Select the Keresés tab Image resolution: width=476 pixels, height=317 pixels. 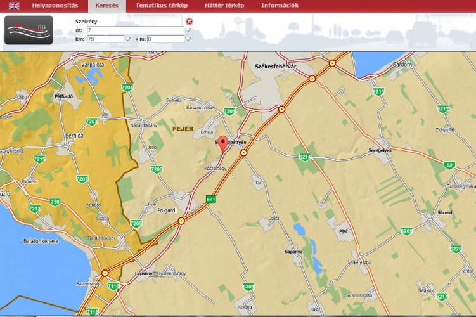106,6
